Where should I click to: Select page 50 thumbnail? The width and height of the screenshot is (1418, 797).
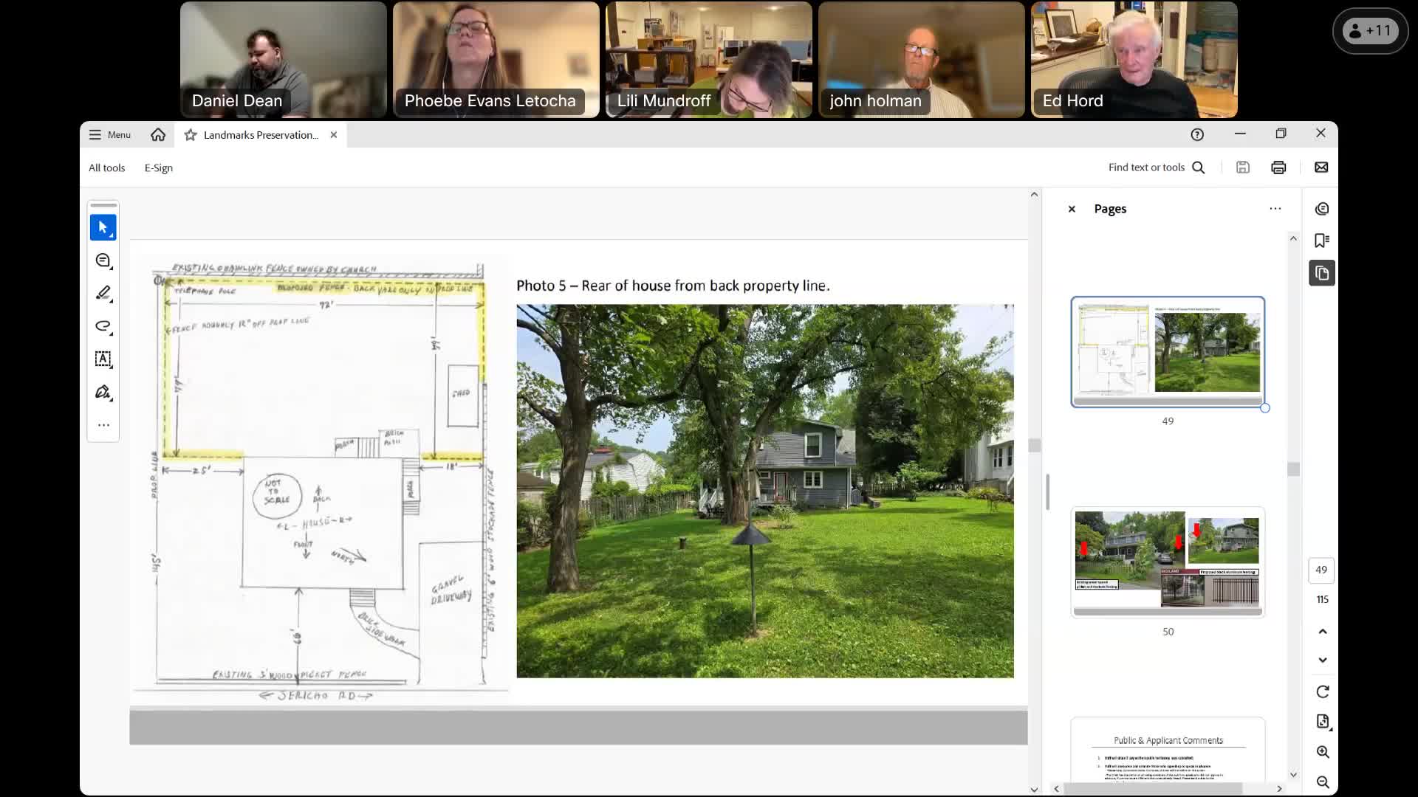(1168, 562)
